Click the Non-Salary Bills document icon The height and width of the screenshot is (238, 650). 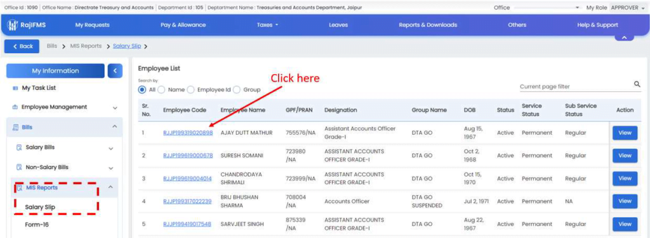pyautogui.click(x=19, y=168)
